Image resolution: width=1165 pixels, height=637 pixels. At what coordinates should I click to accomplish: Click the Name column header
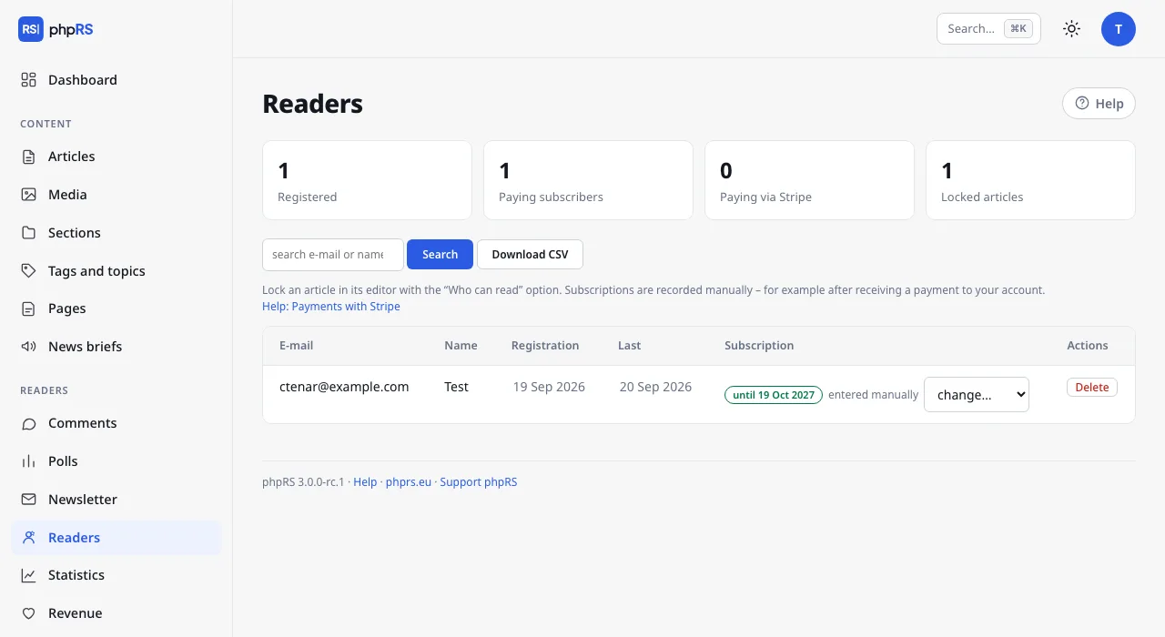(x=461, y=346)
